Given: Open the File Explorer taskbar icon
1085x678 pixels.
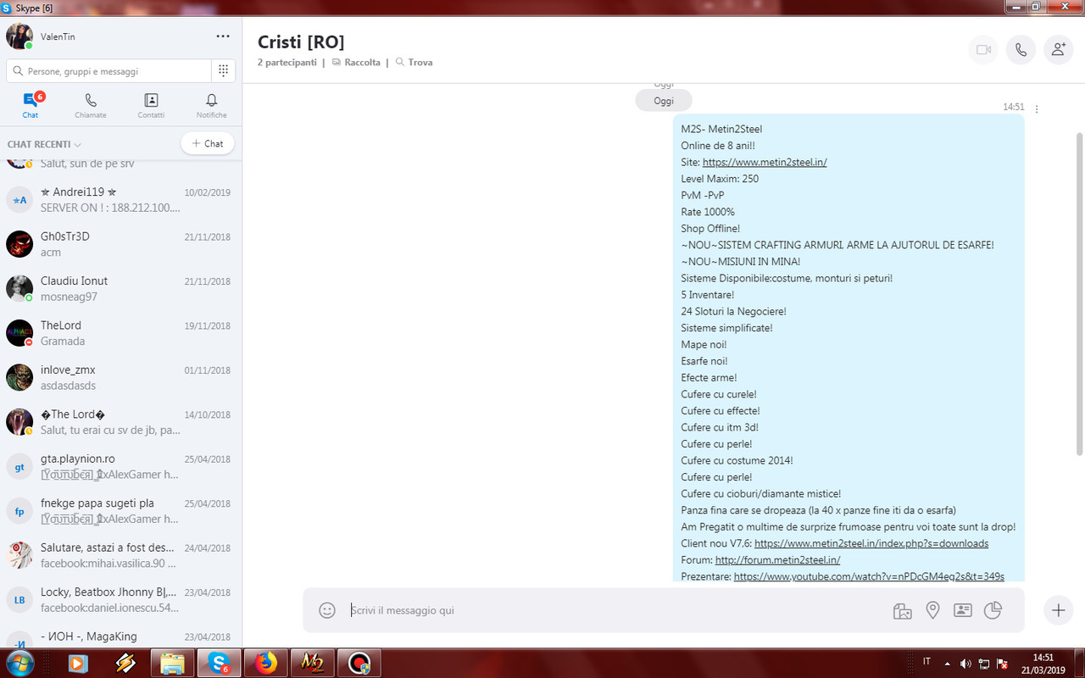Looking at the screenshot, I should pyautogui.click(x=173, y=663).
